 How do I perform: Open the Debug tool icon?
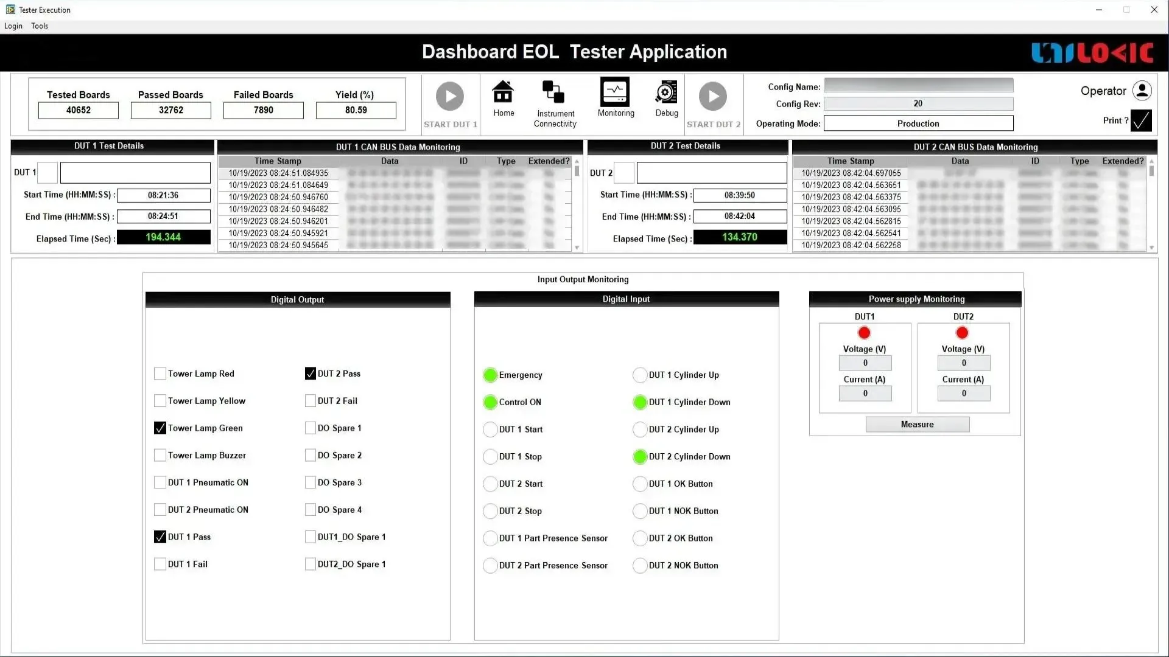(x=666, y=92)
